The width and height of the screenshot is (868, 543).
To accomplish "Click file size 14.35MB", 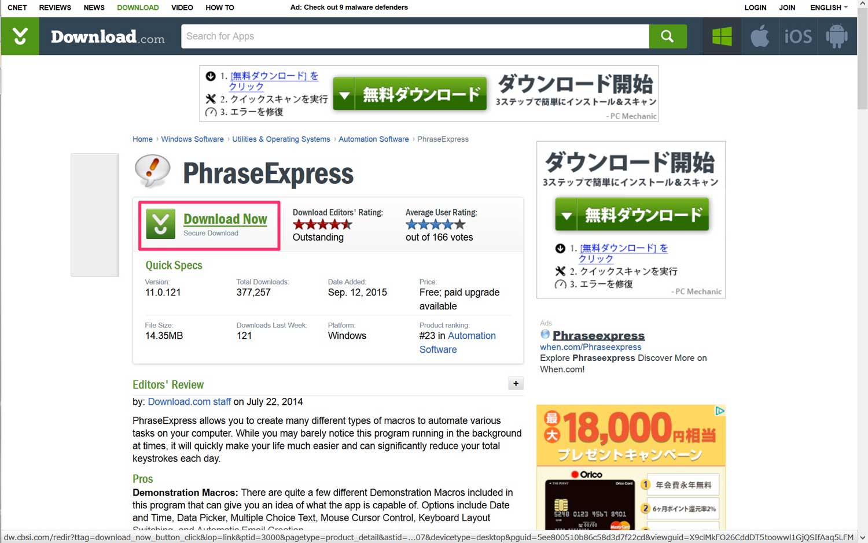I will pyautogui.click(x=164, y=336).
